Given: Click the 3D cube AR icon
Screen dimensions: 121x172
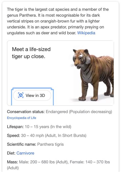Looking at the screenshot, I should click(x=21, y=95).
